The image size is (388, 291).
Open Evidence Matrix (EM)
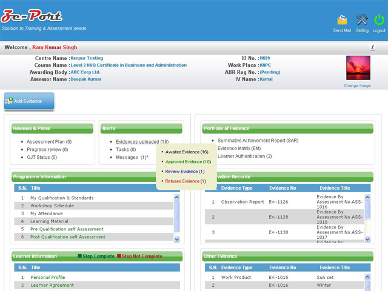(x=239, y=148)
